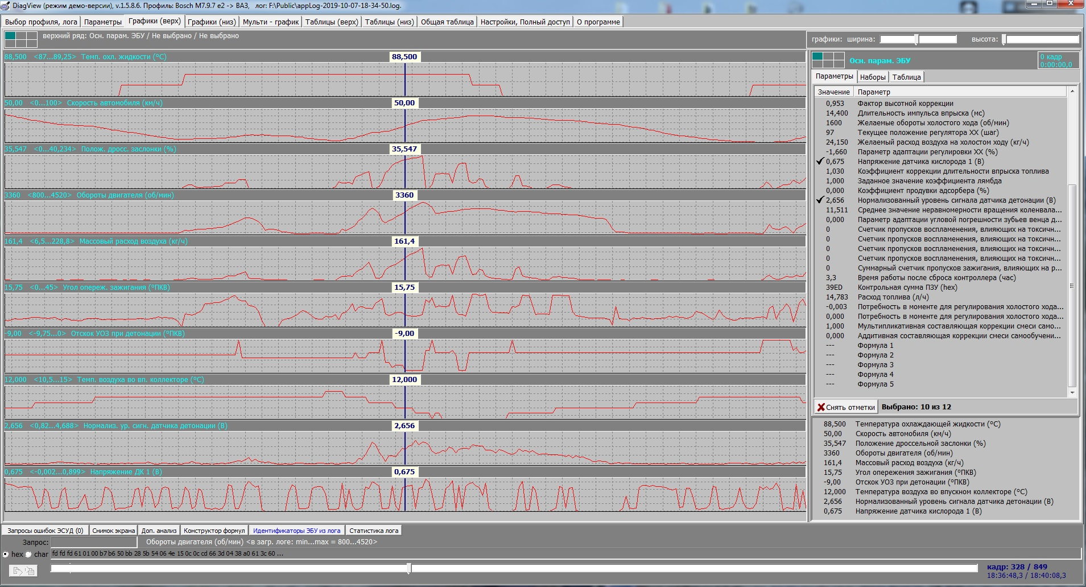Image resolution: width=1086 pixels, height=587 pixels.
Task: Click the Снять отметки button
Action: click(845, 407)
